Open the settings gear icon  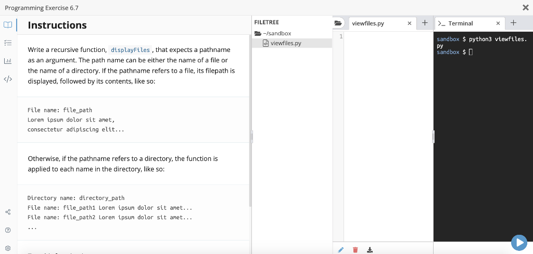tap(8, 248)
